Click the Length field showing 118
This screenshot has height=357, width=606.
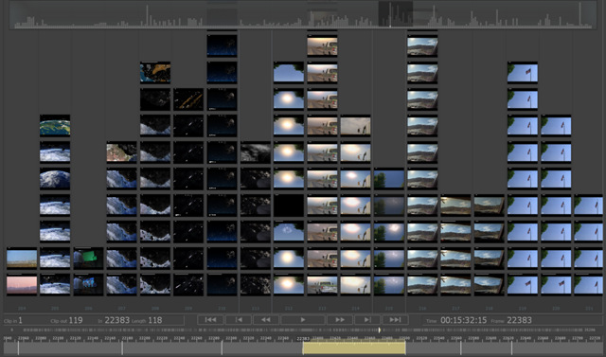(155, 320)
